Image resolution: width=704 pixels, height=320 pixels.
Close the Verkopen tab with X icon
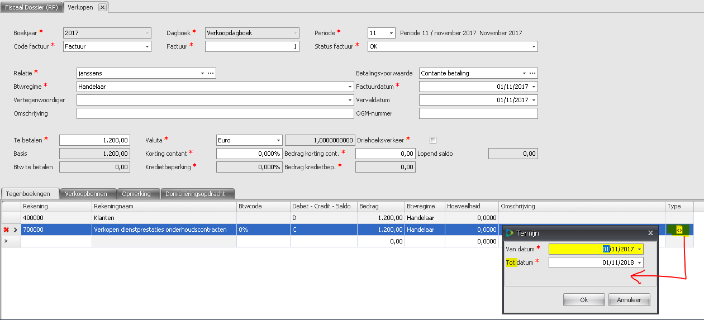tap(102, 7)
